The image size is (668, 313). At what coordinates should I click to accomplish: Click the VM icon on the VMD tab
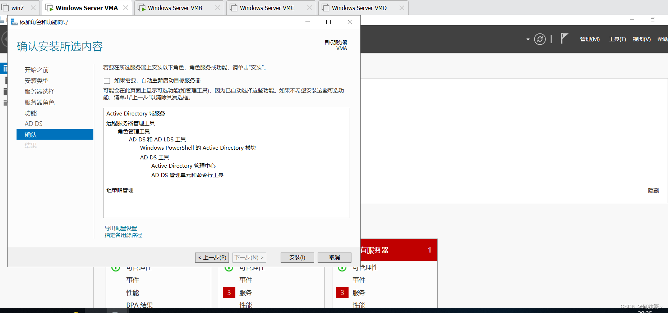coord(326,8)
